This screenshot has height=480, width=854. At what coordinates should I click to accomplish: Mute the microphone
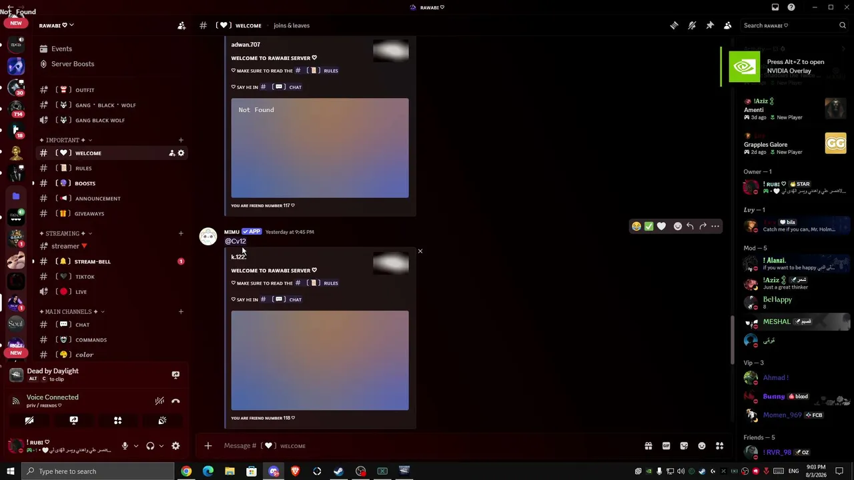[x=125, y=446]
